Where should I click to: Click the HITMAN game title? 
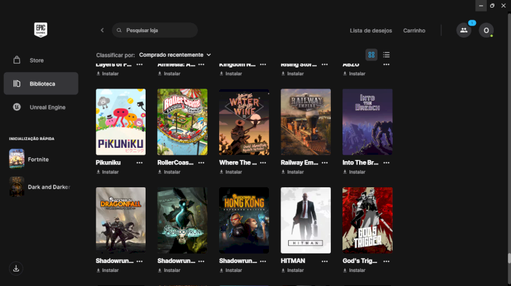point(293,261)
